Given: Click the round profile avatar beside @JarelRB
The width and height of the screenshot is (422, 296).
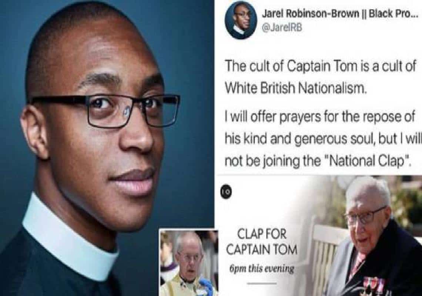Looking at the screenshot, I should 241,20.
